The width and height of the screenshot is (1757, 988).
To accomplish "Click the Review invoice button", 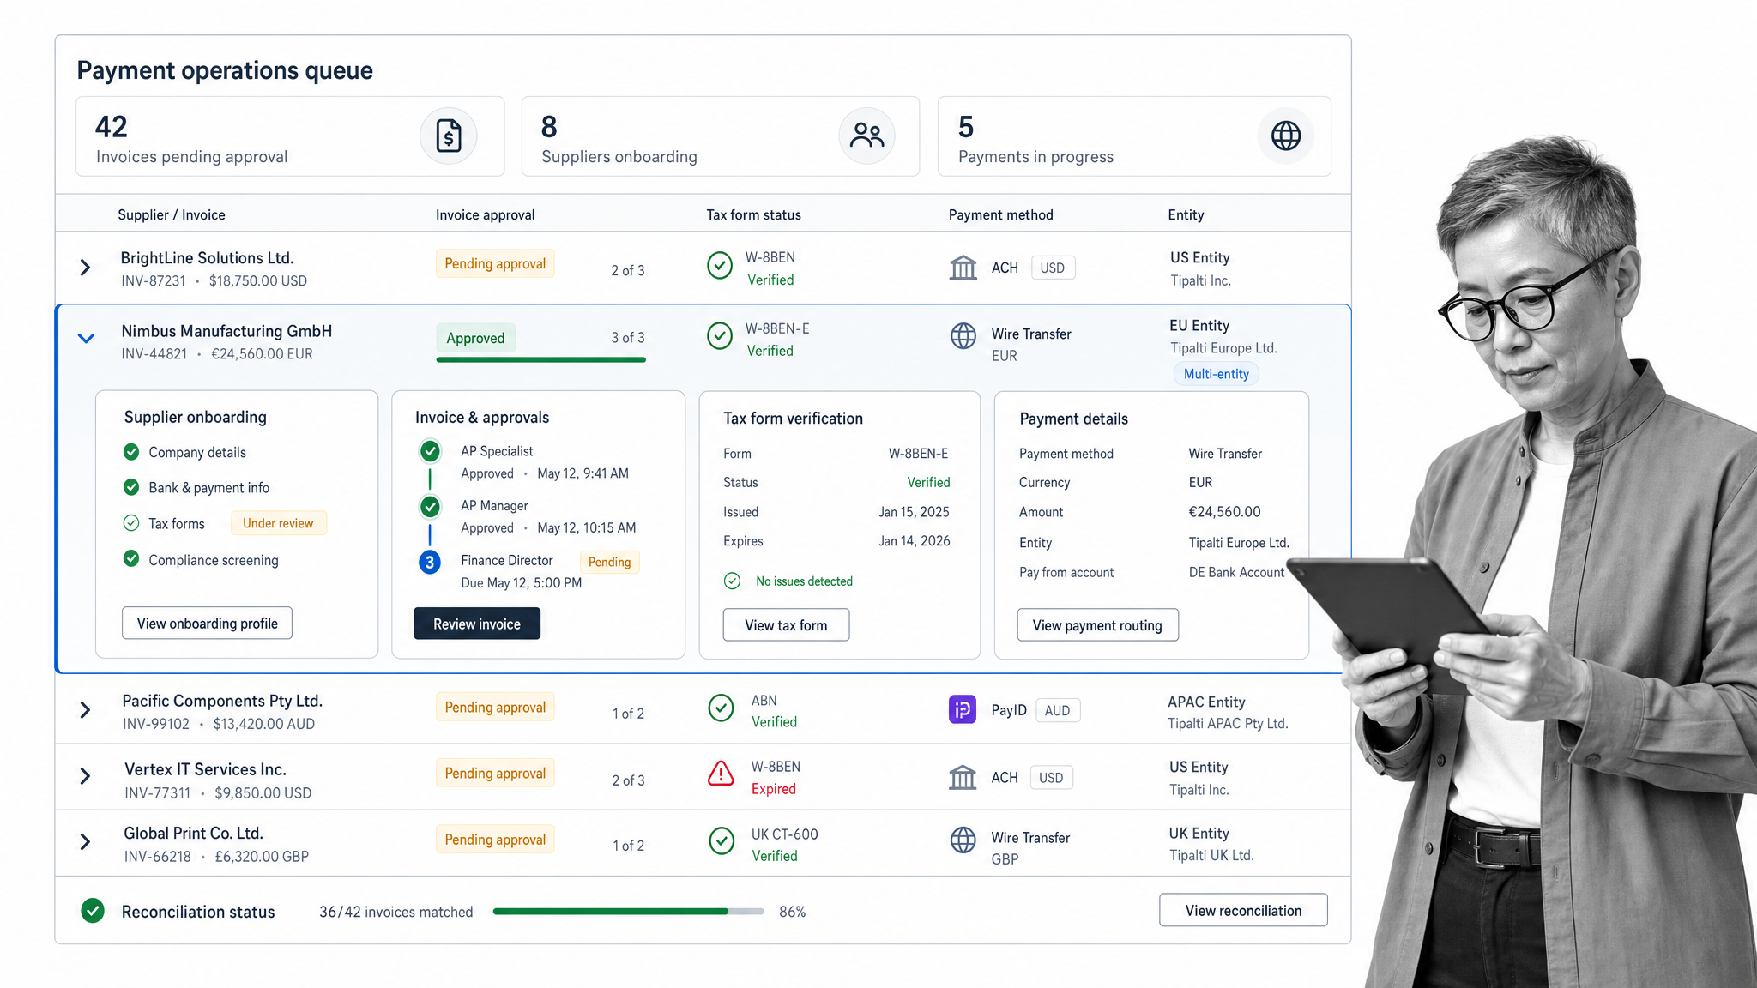I will [477, 624].
